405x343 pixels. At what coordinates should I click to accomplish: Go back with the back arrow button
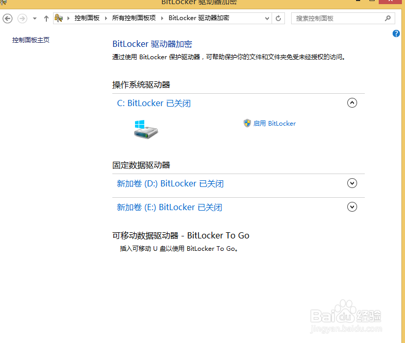[8, 19]
